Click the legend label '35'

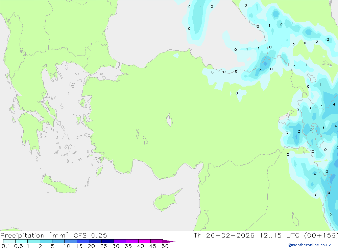click(128, 246)
